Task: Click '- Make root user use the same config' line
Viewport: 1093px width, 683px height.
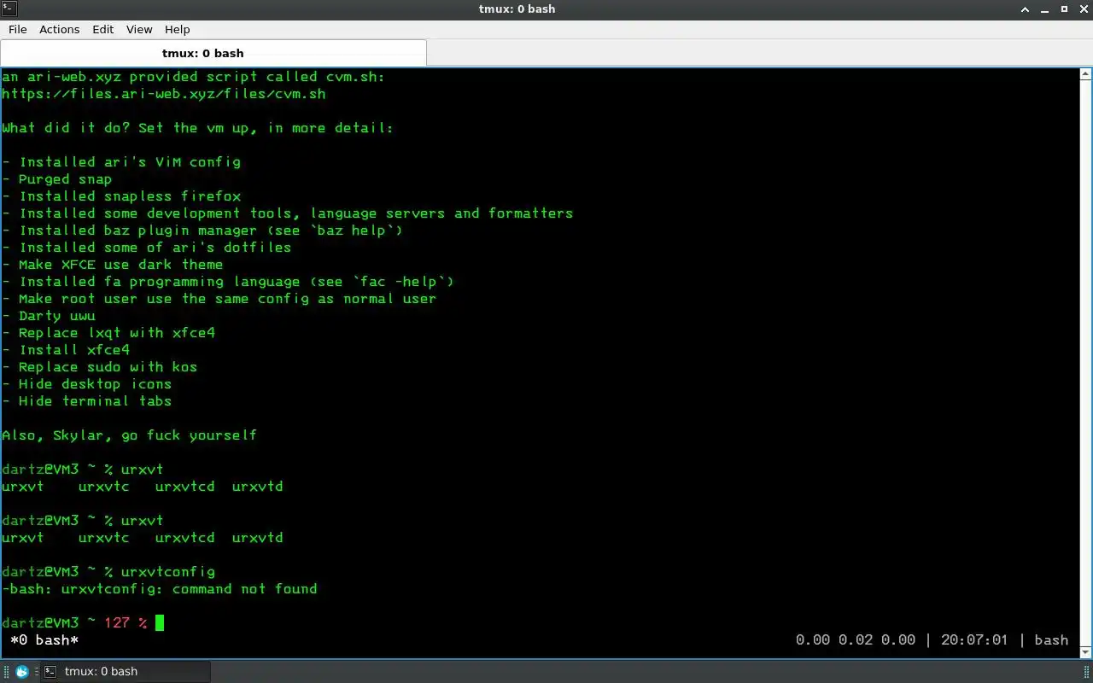Action: point(219,299)
